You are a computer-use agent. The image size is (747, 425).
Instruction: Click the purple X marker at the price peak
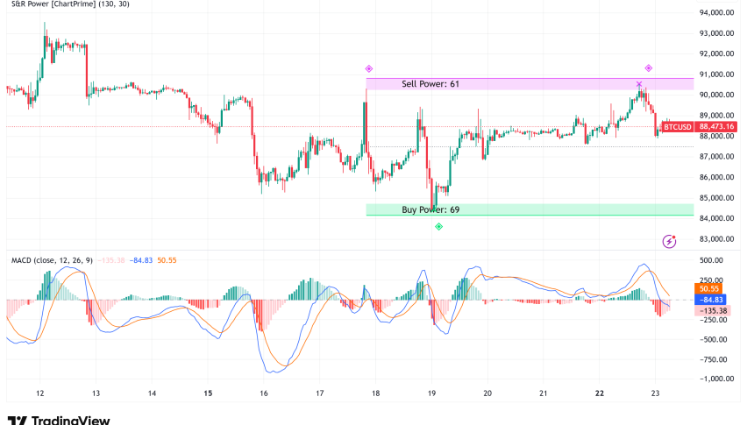639,84
